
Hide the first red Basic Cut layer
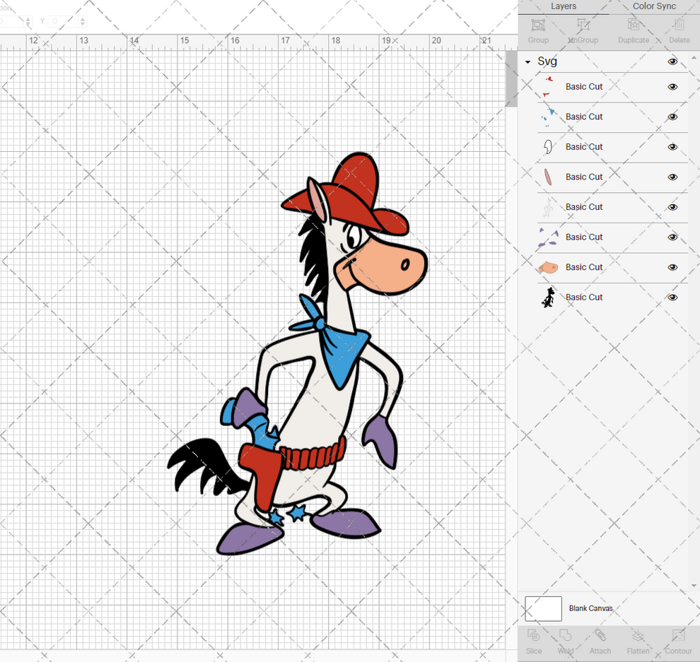(x=672, y=86)
